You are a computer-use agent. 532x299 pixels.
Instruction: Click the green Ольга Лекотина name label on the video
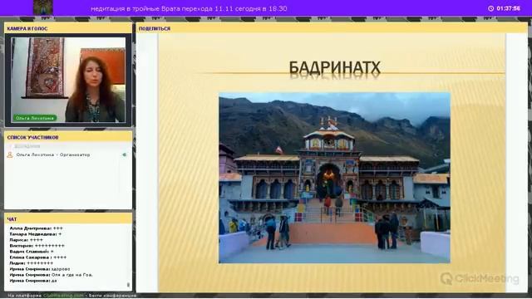(x=35, y=118)
